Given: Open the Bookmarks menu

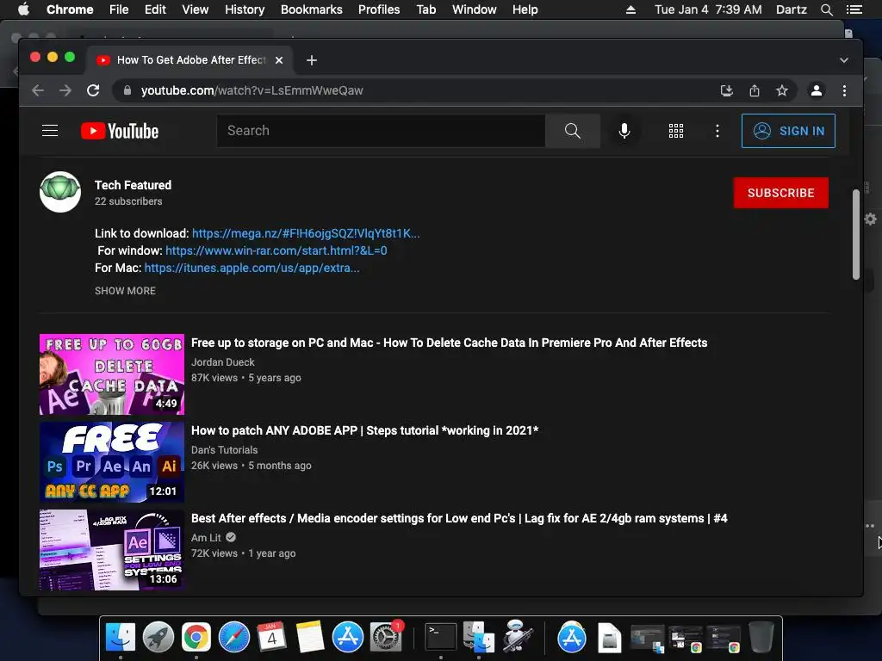Looking at the screenshot, I should pyautogui.click(x=312, y=9).
